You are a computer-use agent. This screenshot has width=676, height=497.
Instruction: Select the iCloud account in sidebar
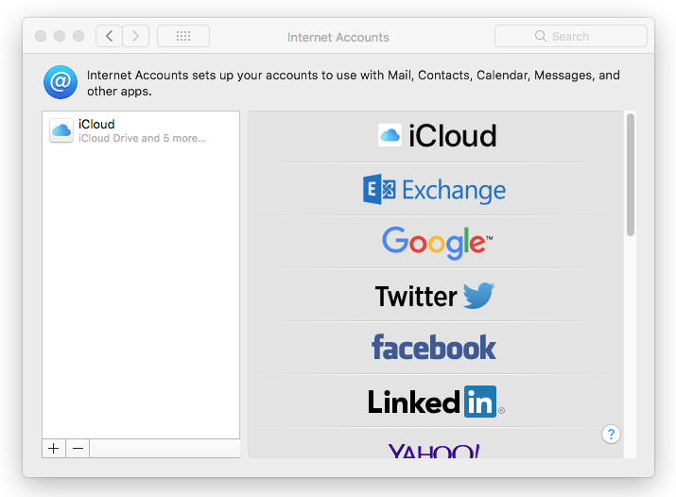tap(141, 131)
